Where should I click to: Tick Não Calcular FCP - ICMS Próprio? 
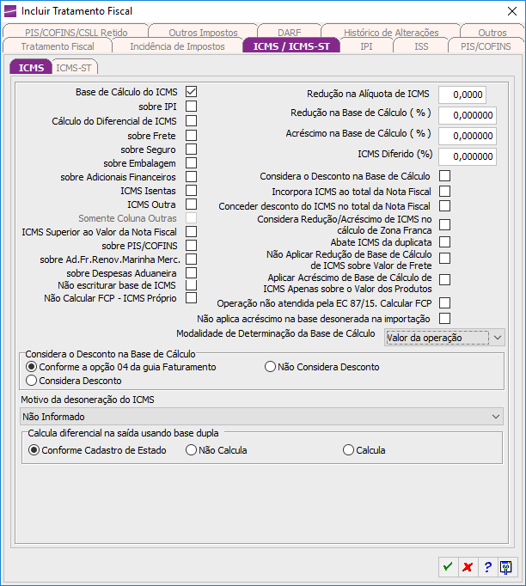(191, 298)
